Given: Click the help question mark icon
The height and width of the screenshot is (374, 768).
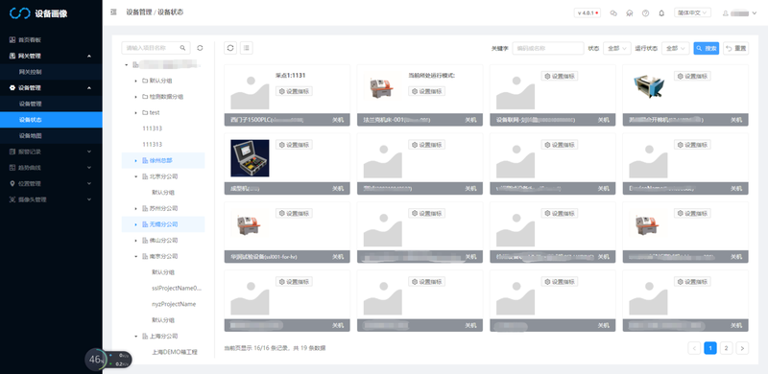Looking at the screenshot, I should click(x=645, y=13).
